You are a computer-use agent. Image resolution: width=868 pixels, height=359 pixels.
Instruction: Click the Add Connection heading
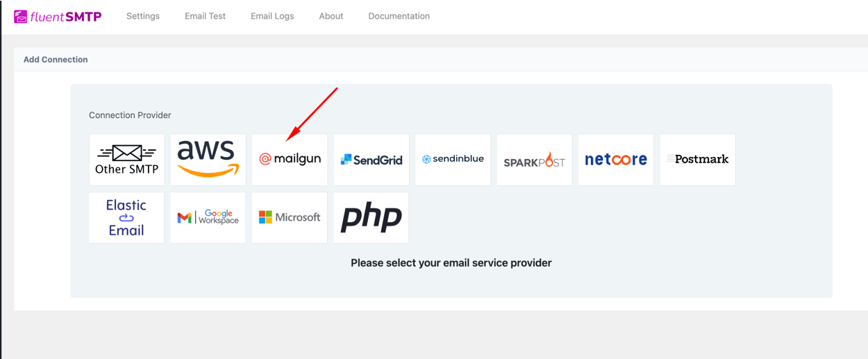(56, 60)
